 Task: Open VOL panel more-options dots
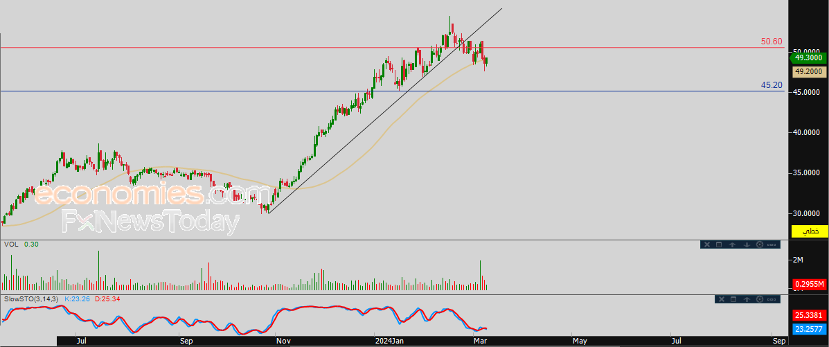tap(772, 244)
